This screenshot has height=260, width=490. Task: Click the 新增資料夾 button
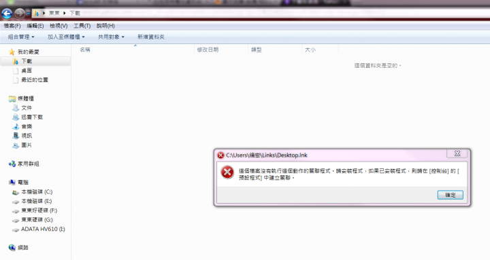tap(151, 37)
